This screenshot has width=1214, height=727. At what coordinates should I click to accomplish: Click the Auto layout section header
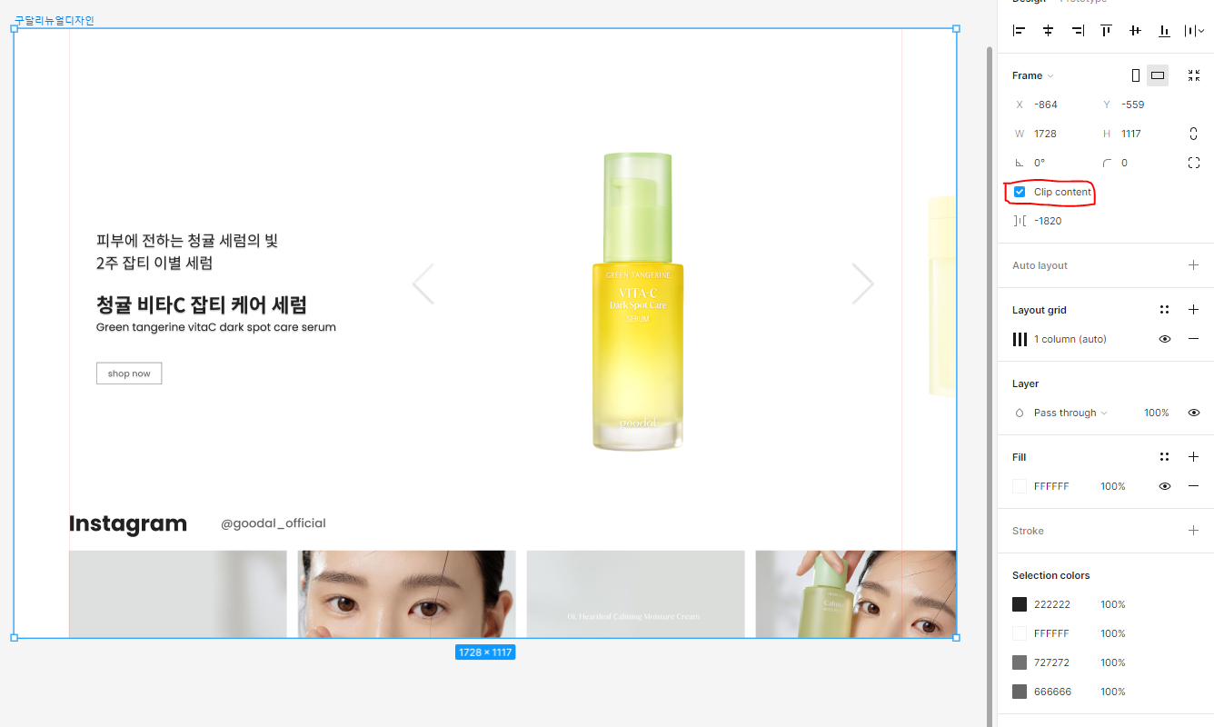click(1040, 265)
